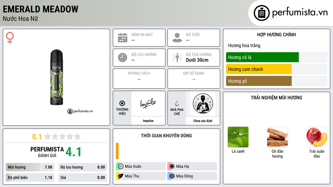Screen dimensions: 333x187
Task: Click the NĂM RA MẮT label
Action: 142,34
